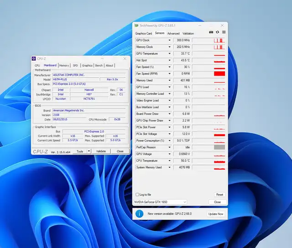
Task: Click the CPU Temperature history graph
Action: click(x=209, y=161)
